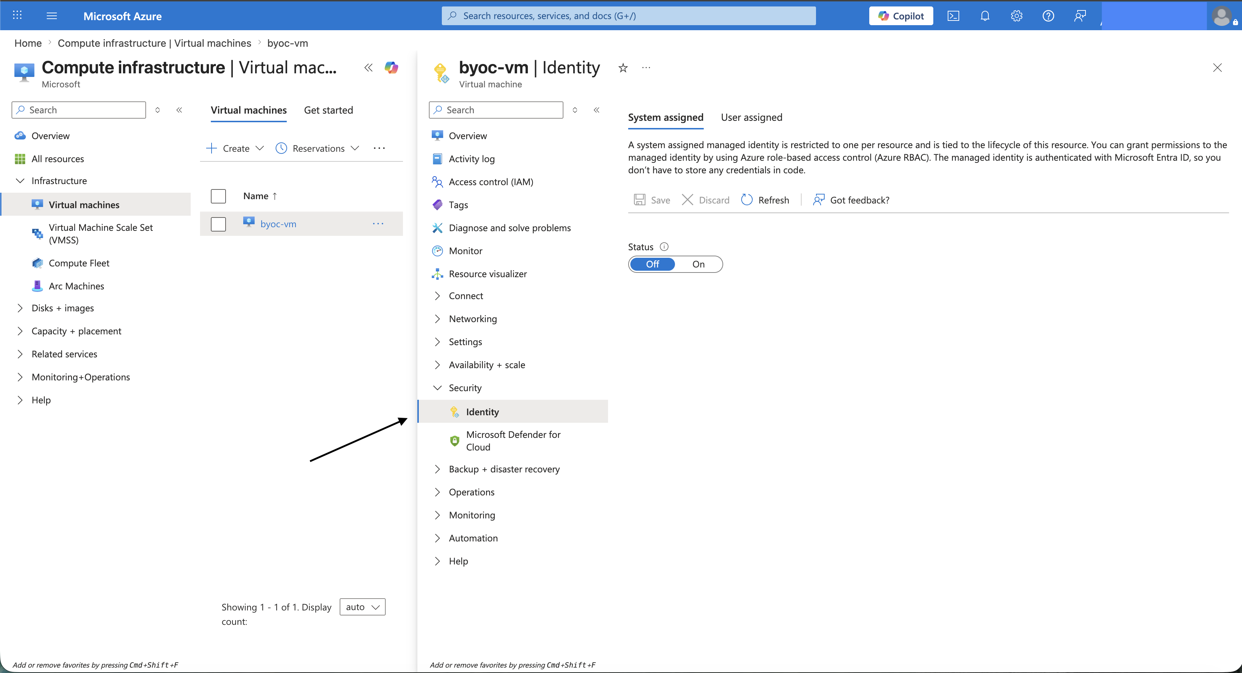Screen dimensions: 1242x673
Task: Focus the byoc-vm menu search box
Action: coord(496,110)
